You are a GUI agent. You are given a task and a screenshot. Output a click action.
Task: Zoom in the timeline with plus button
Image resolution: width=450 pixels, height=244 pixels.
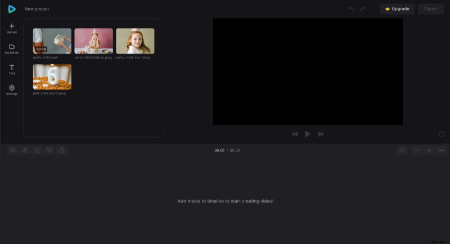coord(429,150)
